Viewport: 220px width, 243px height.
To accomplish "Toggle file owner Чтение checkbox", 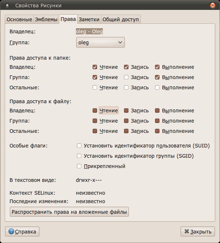I will 95,111.
